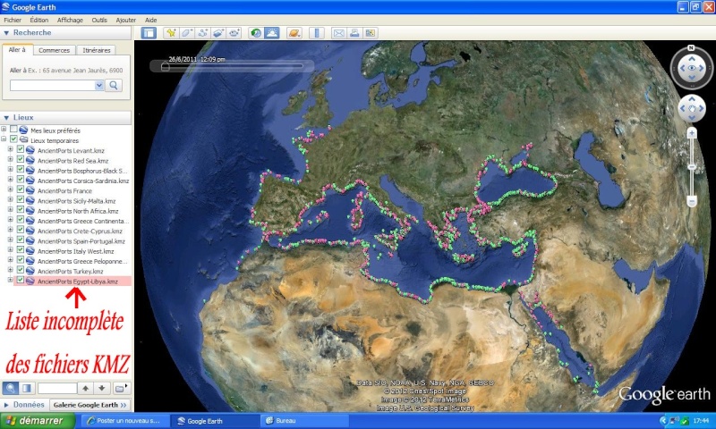Open the Ajouter menu
The height and width of the screenshot is (429, 716).
(x=125, y=20)
